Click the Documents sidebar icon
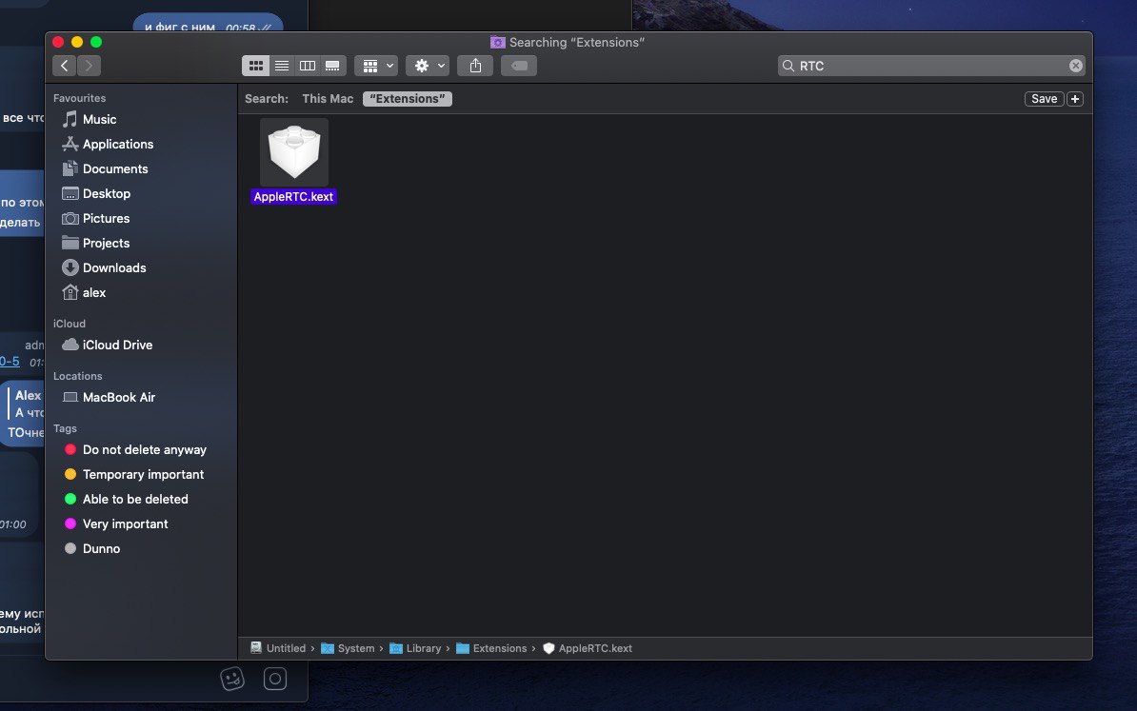The height and width of the screenshot is (711, 1137). [x=70, y=168]
